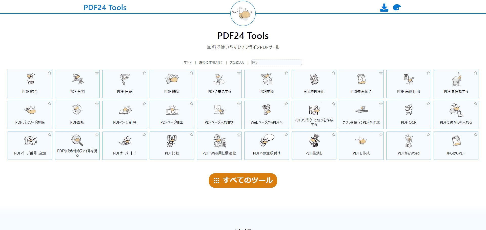Image resolution: width=486 pixels, height=230 pixels.
Task: Select the すべて filter tab
Action: click(x=188, y=62)
